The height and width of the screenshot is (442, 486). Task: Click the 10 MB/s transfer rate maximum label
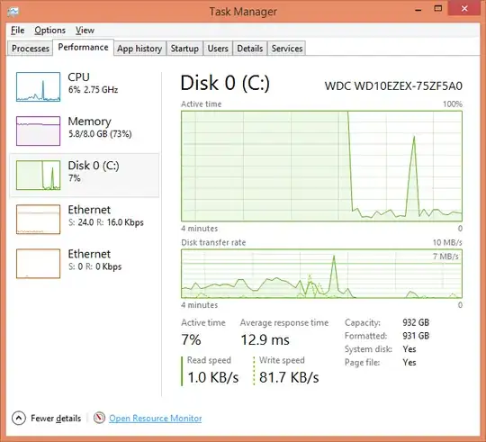pos(447,242)
